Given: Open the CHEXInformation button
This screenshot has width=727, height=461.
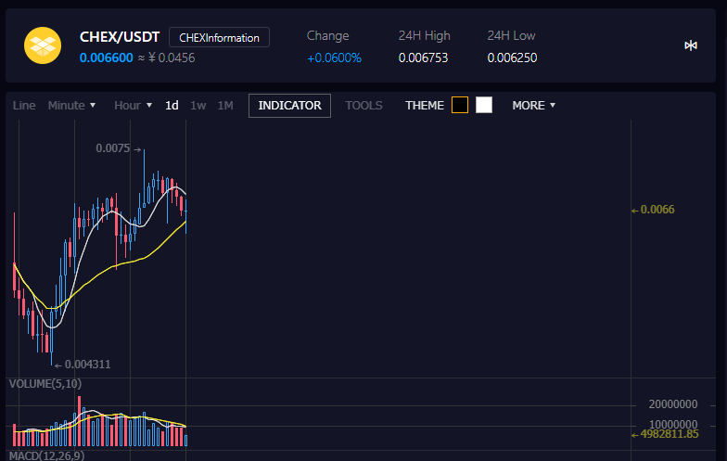Looking at the screenshot, I should (x=220, y=37).
